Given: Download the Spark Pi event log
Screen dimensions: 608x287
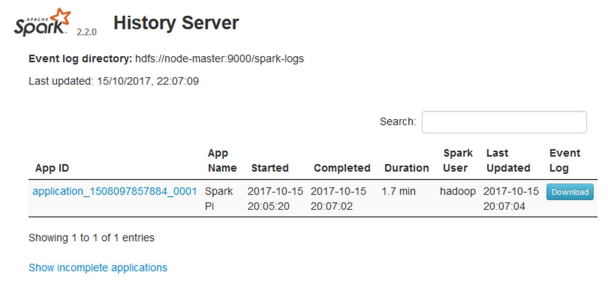Looking at the screenshot, I should coord(569,192).
